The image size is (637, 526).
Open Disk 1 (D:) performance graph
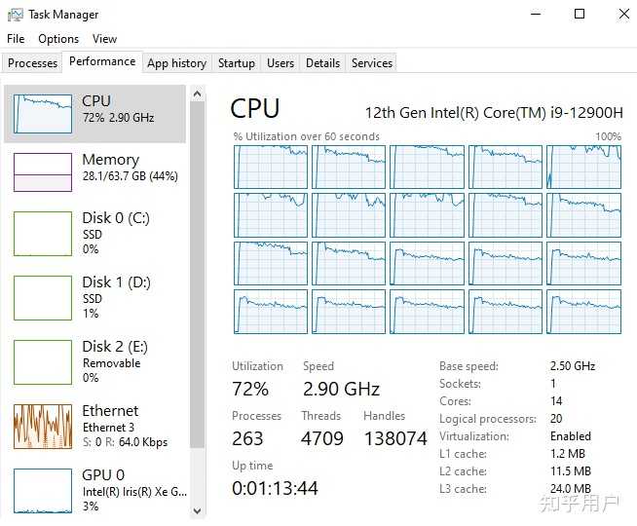(x=43, y=298)
